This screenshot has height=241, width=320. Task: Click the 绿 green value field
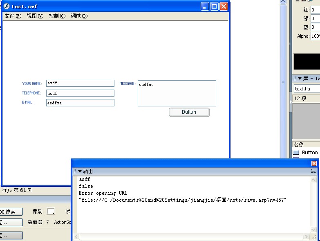[x=316, y=18]
